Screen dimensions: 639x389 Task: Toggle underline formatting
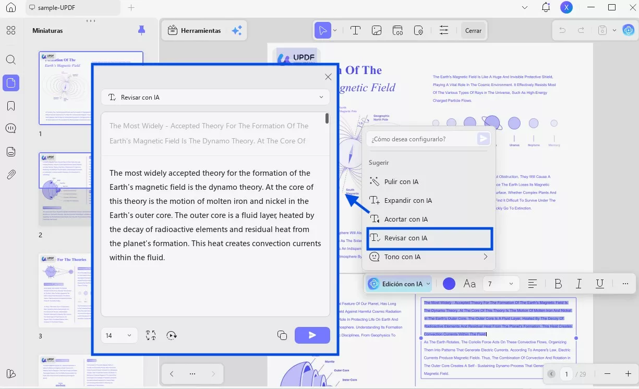coord(600,284)
